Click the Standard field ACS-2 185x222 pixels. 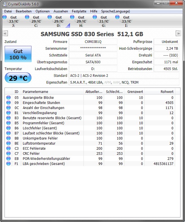[124, 76]
